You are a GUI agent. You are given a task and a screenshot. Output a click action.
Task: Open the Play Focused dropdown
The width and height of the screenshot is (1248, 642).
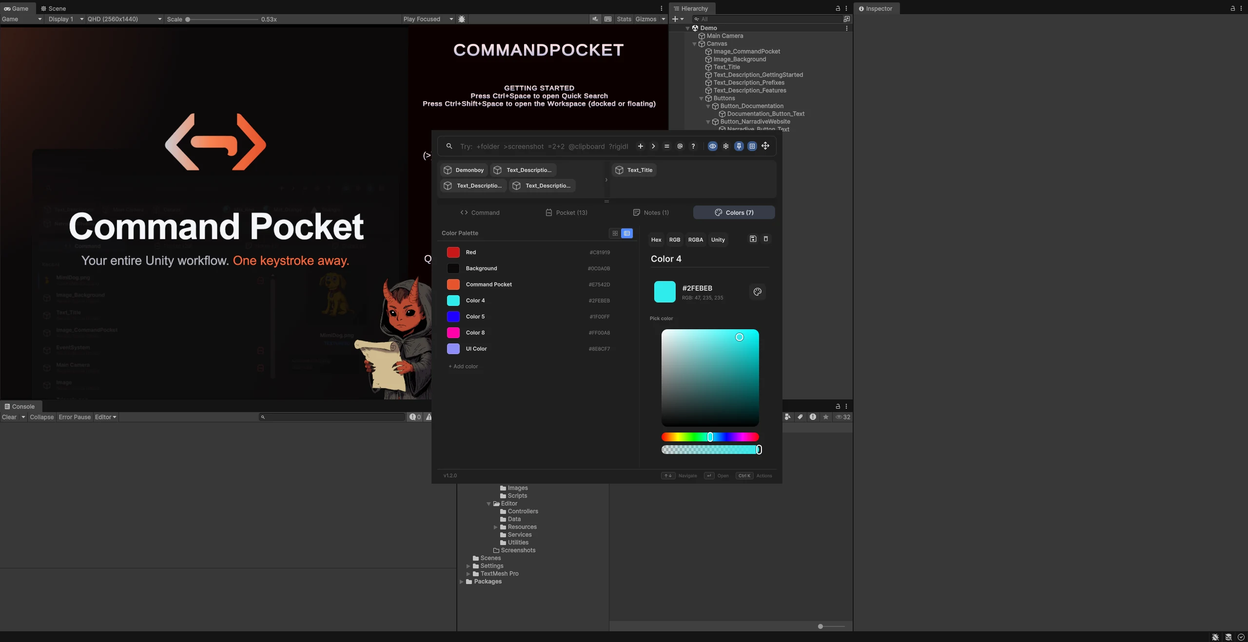428,19
